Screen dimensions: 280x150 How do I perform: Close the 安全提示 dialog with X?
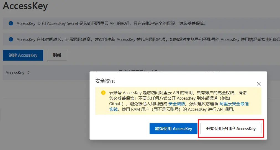coord(259,84)
